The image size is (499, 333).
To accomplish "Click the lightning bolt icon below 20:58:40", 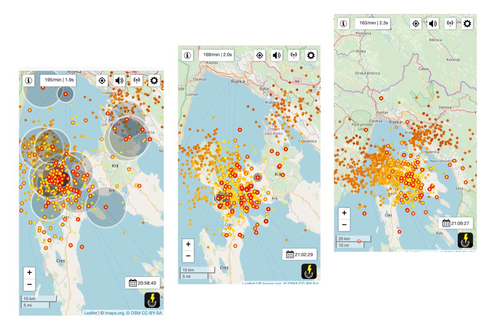I will (152, 300).
